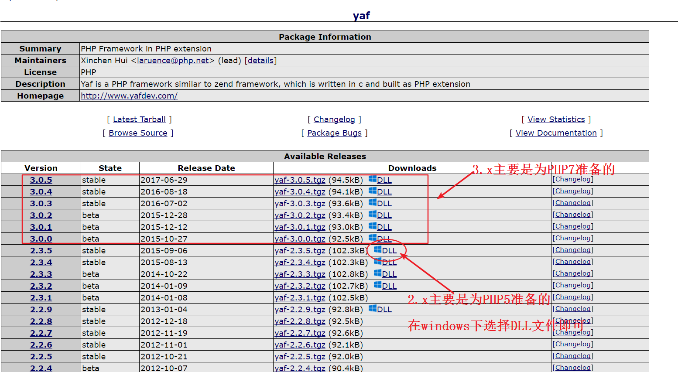The width and height of the screenshot is (678, 372).
Task: Click the Windows DLL icon for yaf-3.0.4
Action: pos(372,191)
